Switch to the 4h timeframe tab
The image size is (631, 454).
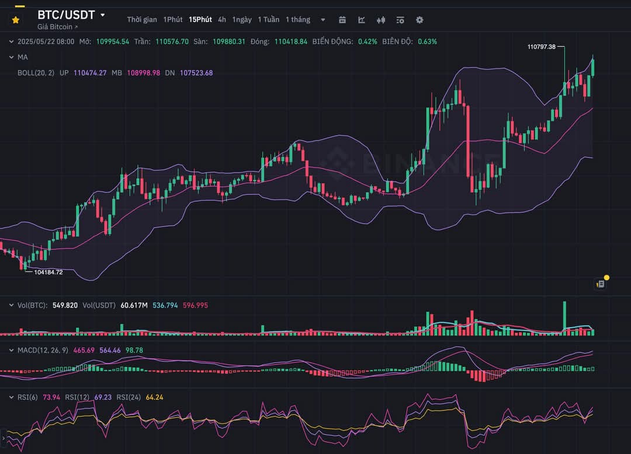click(x=221, y=19)
